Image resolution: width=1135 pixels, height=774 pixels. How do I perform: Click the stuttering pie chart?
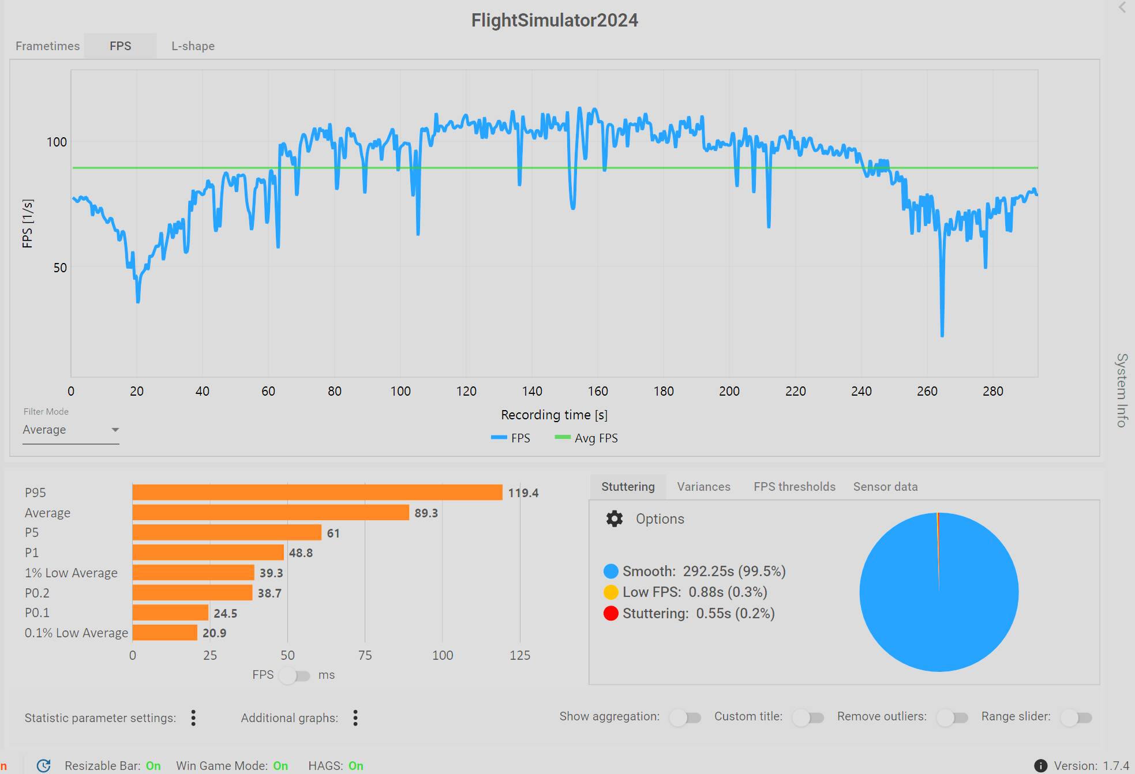tap(939, 592)
